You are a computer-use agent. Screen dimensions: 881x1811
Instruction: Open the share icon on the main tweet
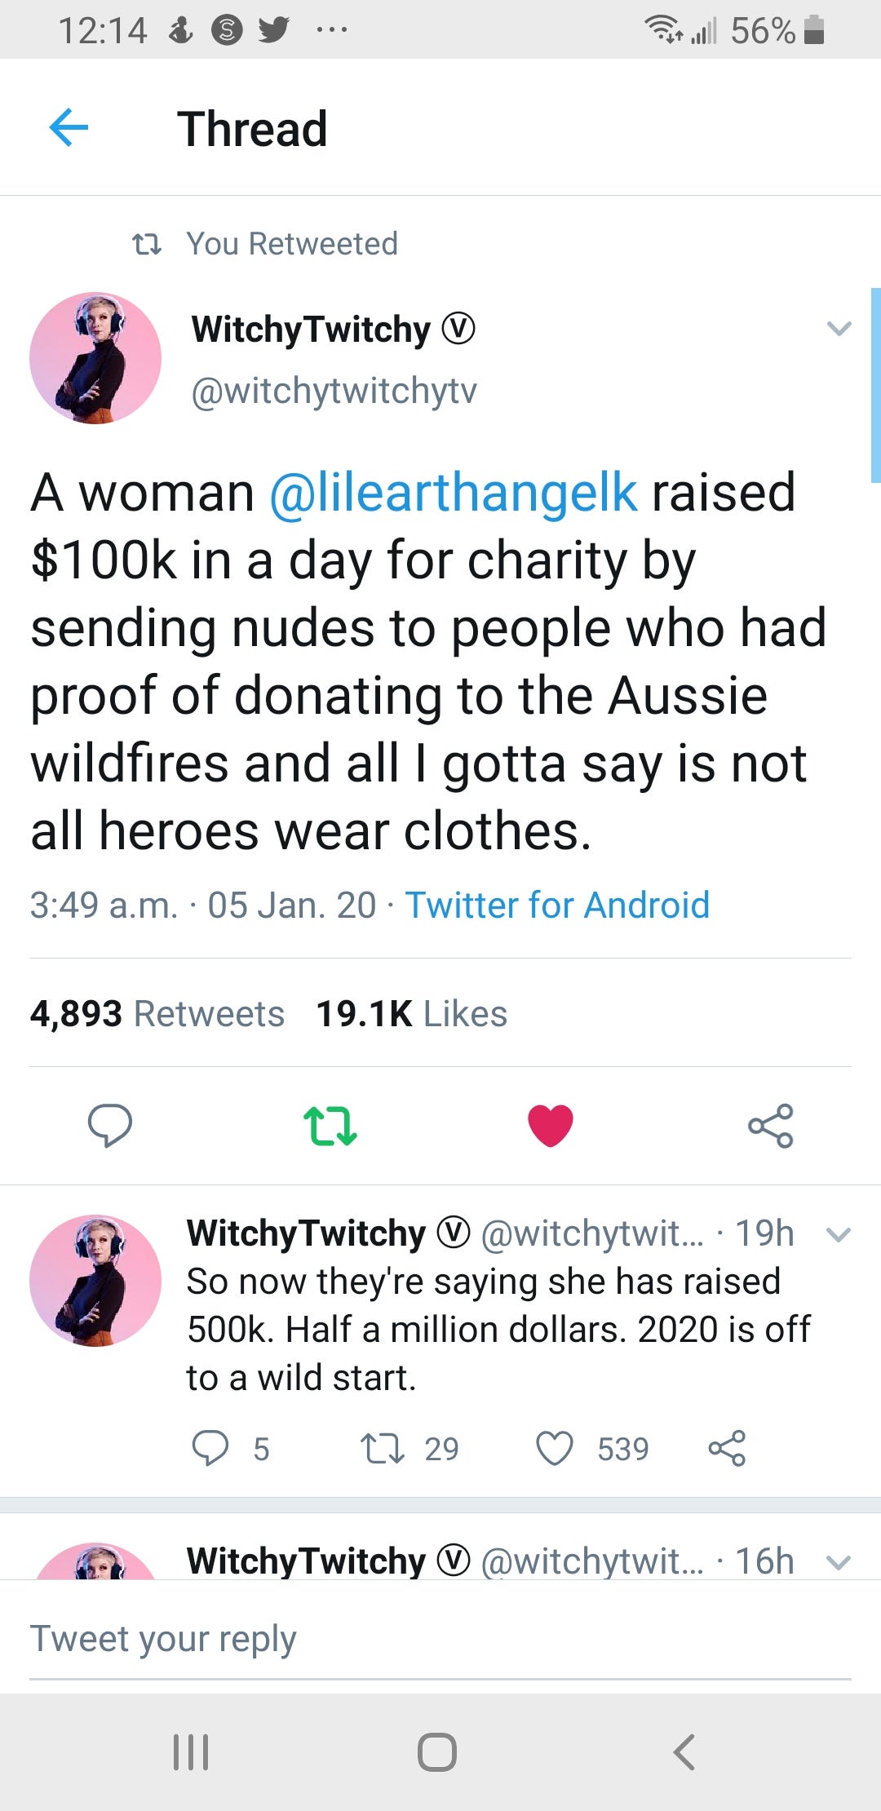pos(770,1126)
